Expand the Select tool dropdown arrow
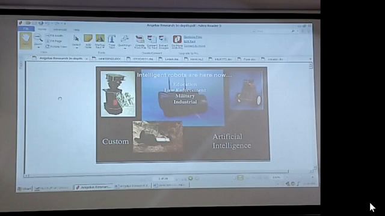This screenshot has height=216, width=385. (76, 48)
